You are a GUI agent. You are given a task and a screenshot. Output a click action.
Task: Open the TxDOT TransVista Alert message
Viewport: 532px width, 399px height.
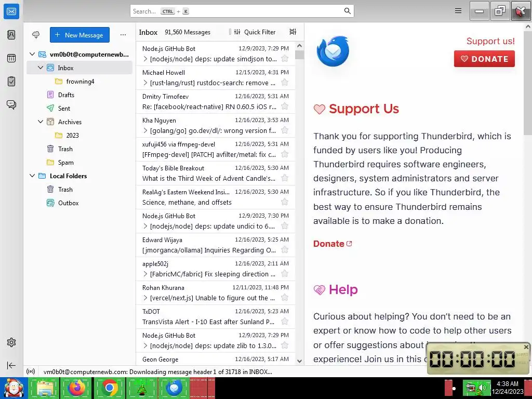pyautogui.click(x=216, y=316)
